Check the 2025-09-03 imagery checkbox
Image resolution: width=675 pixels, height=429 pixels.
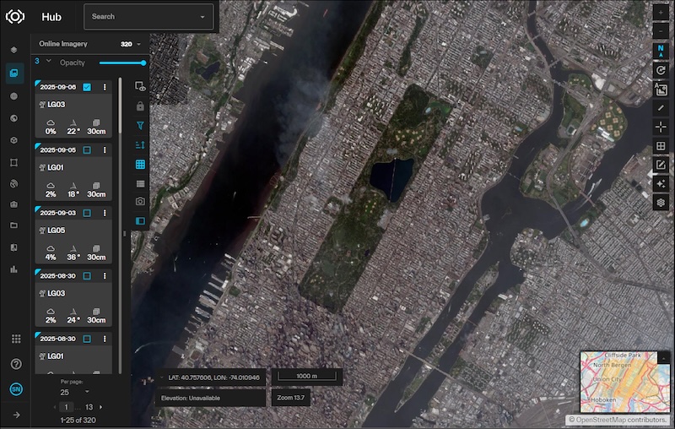[x=88, y=213]
